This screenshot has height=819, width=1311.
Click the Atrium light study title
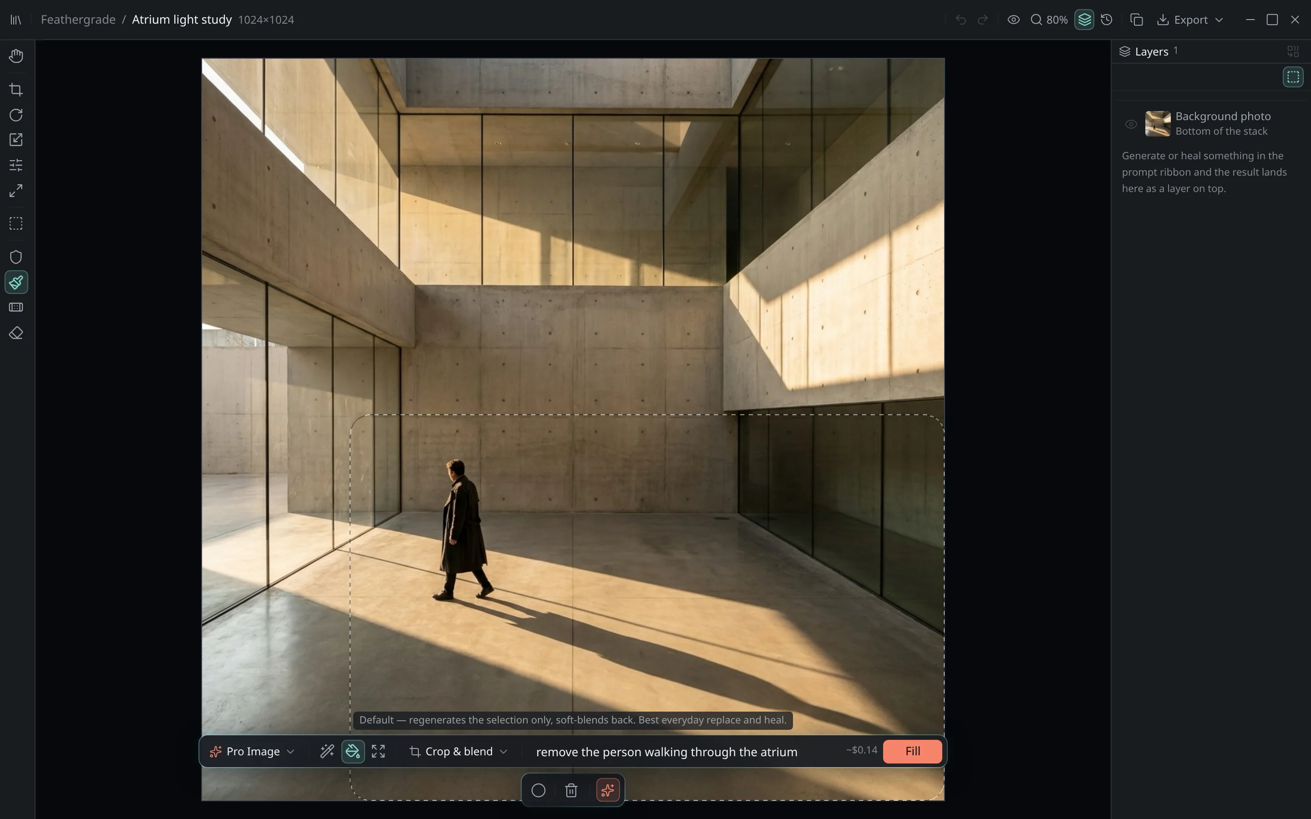[x=182, y=20]
